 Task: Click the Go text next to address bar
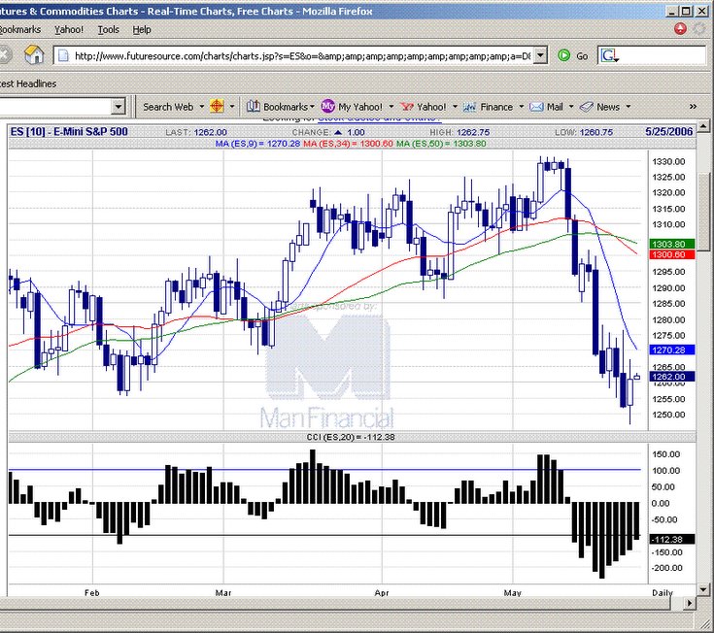tap(582, 56)
